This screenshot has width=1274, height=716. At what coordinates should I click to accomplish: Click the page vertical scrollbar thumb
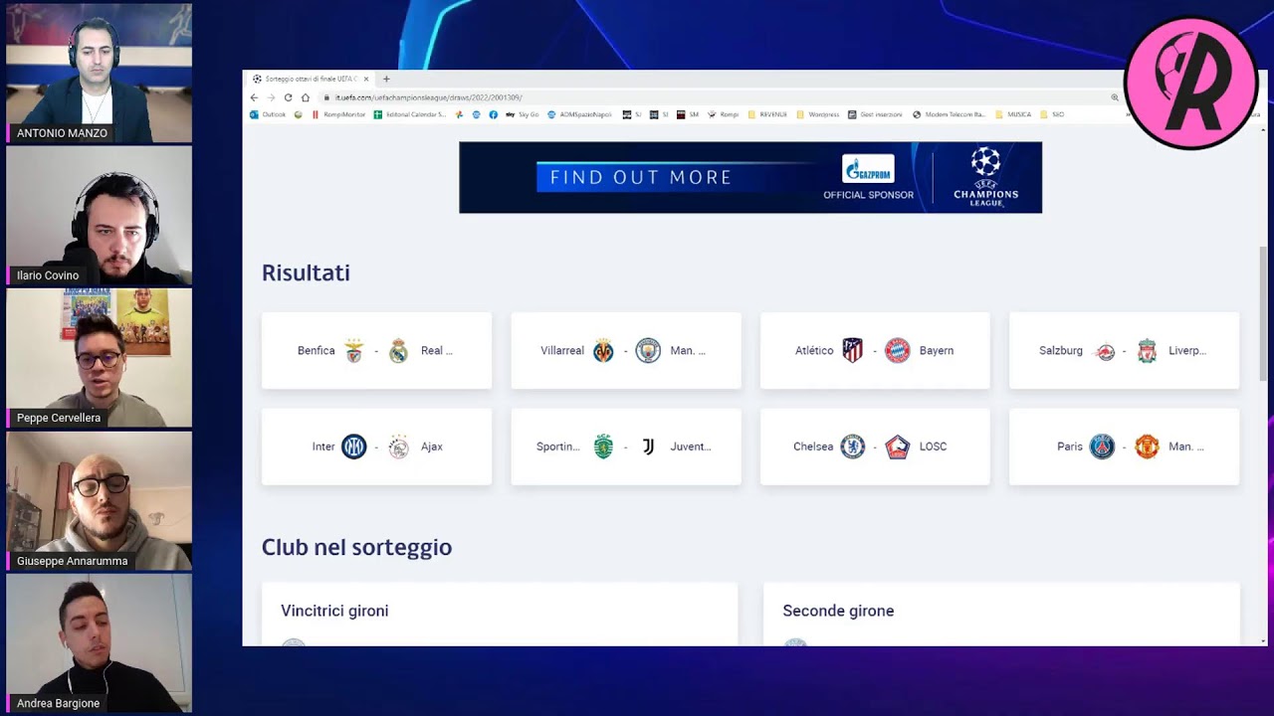tap(1263, 313)
